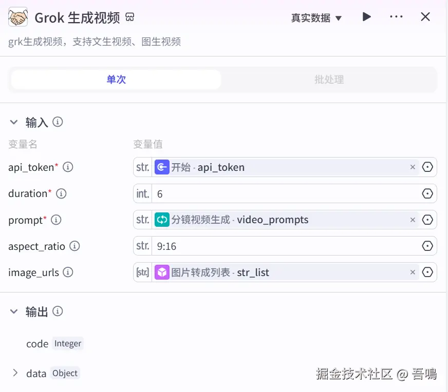Show info tooltip for prompt
Screen dimensions: 448x392
pos(56,220)
